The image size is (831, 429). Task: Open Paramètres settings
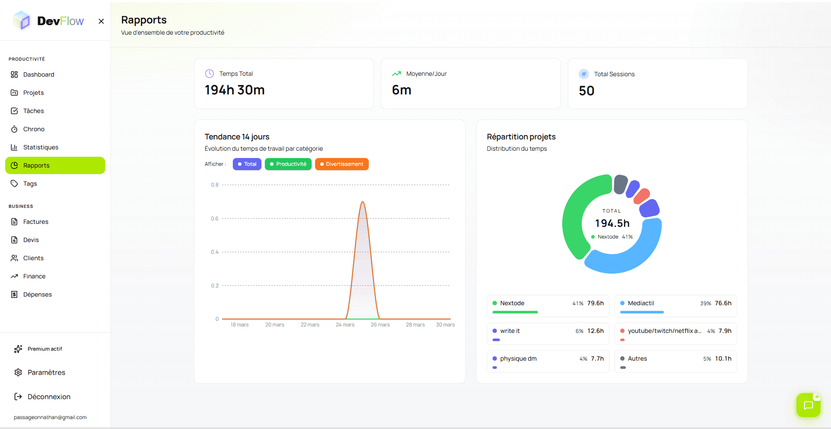46,372
